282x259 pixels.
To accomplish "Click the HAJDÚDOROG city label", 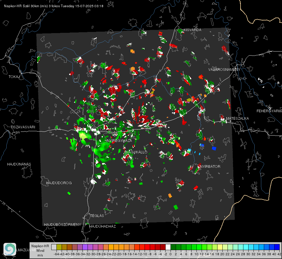I will 59,183.
